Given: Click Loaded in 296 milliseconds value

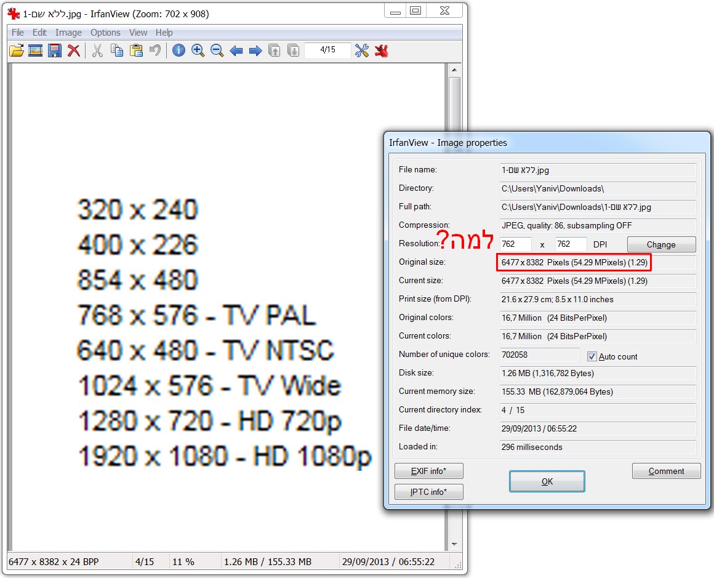Looking at the screenshot, I should 598,448.
